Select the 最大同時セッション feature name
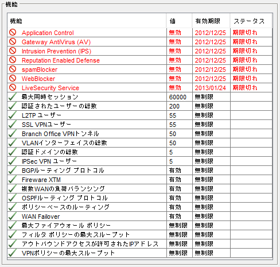Viewport: 280px width, 267px height. coord(50,97)
